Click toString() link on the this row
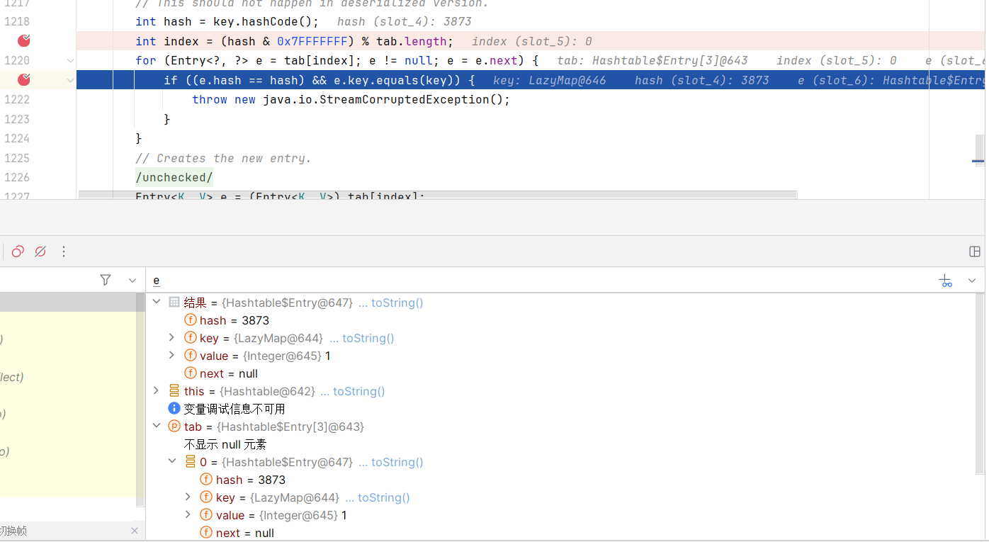 coord(359,391)
